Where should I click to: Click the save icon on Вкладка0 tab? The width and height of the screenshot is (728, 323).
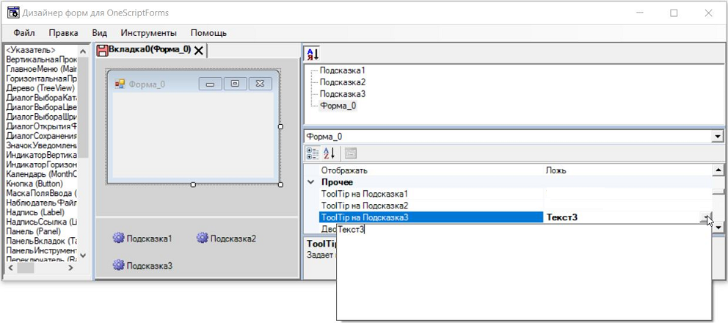103,50
